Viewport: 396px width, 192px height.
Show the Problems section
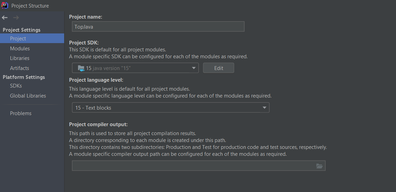pyautogui.click(x=21, y=113)
